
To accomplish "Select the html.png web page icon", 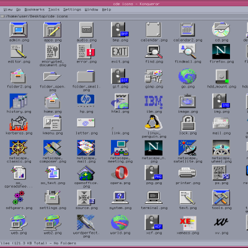I will pos(120,101).
